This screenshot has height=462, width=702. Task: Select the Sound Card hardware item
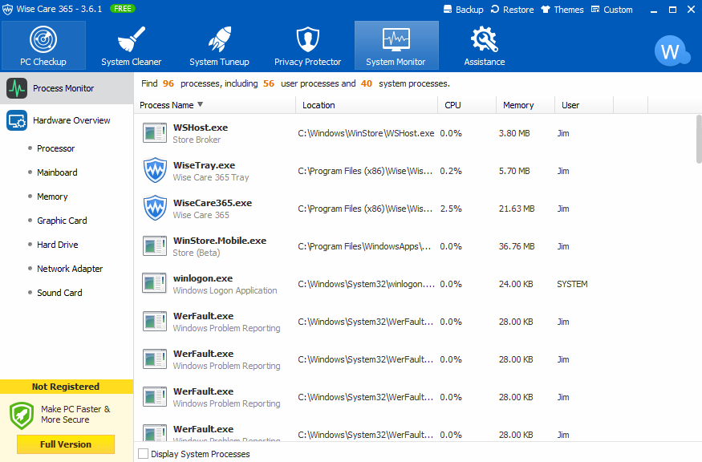tap(59, 293)
